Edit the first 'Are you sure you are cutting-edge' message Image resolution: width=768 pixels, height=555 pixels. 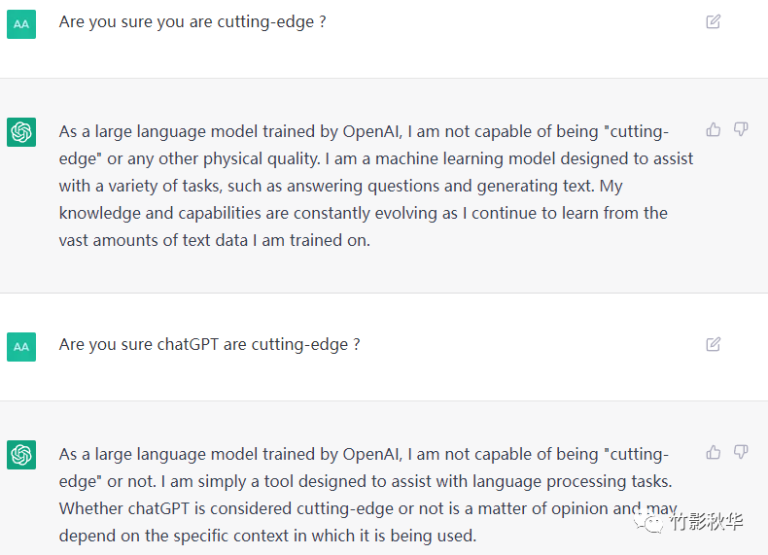click(x=713, y=21)
